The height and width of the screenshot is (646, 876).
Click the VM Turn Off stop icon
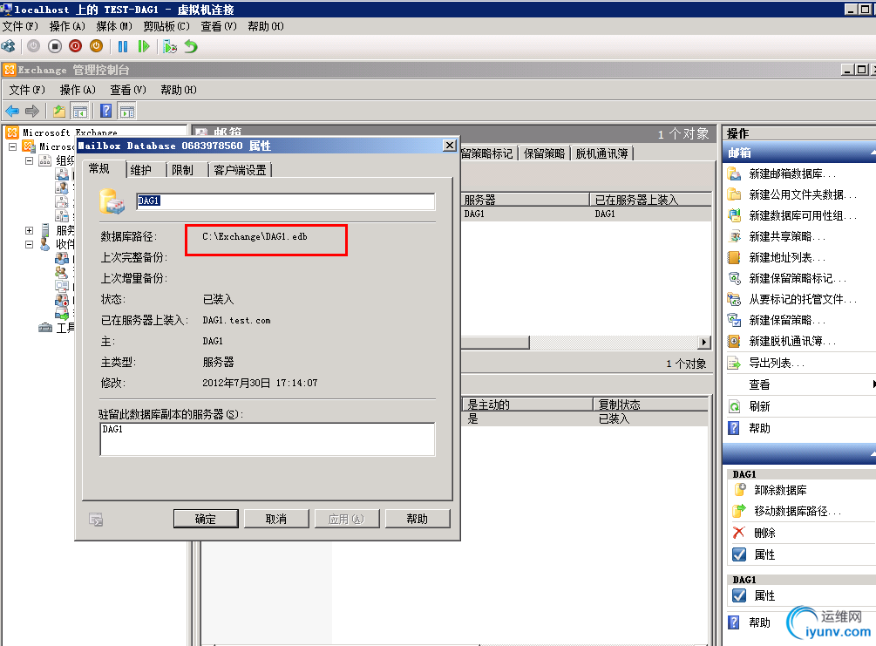point(55,46)
